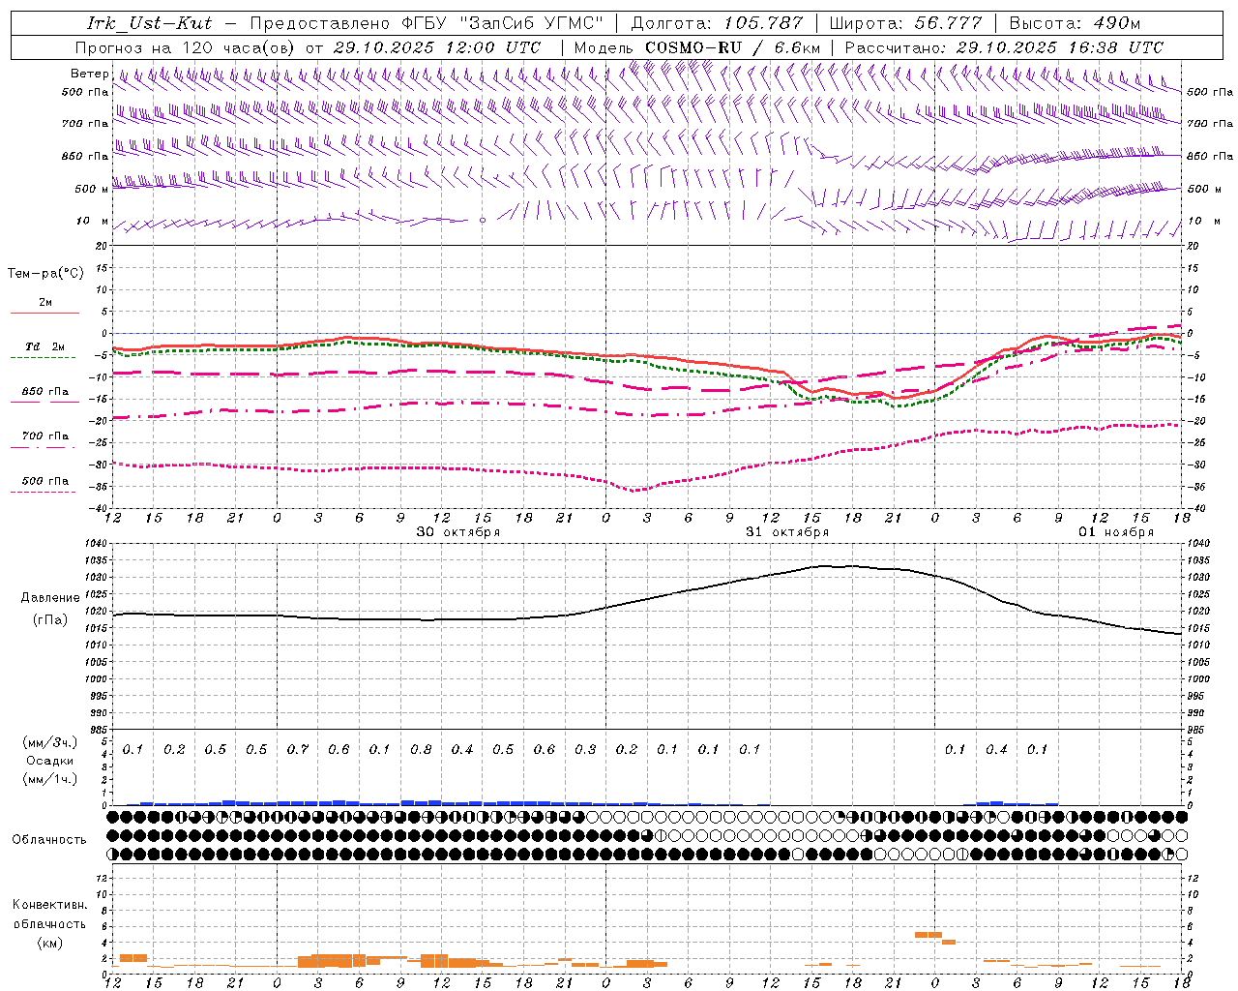1238x991 pixels.
Task: Click the '10 м' wind level label on the left axis
Action: pyautogui.click(x=93, y=222)
